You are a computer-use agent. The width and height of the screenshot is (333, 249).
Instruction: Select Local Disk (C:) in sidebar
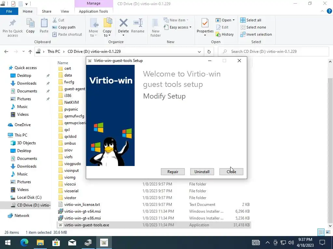(x=29, y=197)
